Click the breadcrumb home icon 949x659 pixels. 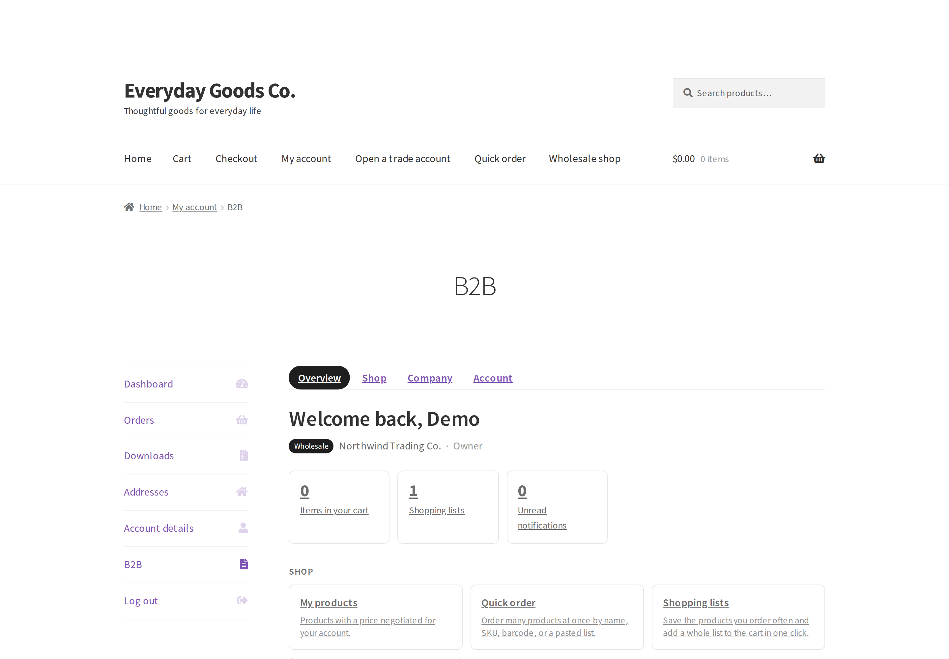(129, 207)
